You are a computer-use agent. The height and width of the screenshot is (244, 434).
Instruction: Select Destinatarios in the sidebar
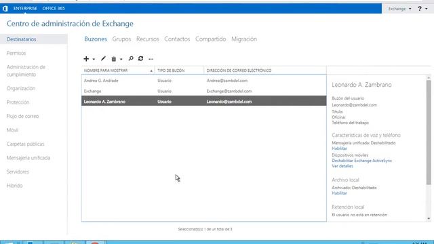coord(33,39)
